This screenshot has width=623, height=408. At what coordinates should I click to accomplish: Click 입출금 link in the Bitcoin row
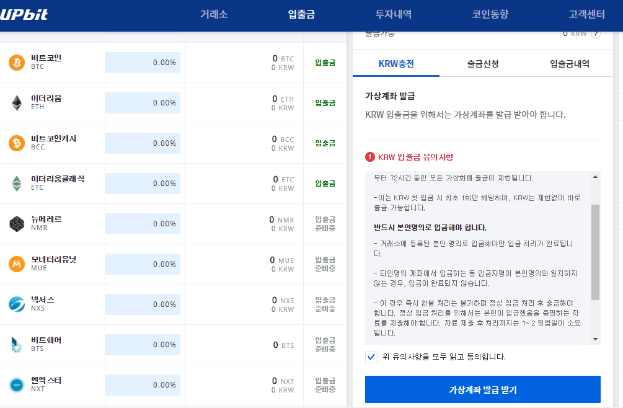pos(325,62)
